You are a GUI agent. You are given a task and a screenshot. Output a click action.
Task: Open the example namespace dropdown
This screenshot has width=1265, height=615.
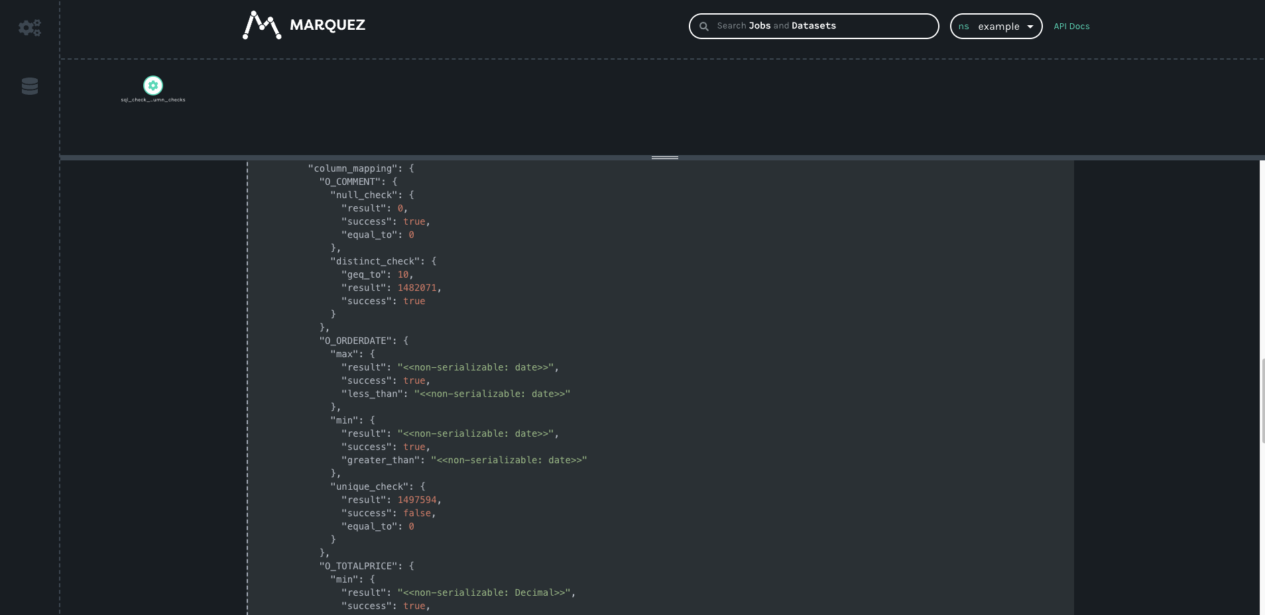pos(996,27)
